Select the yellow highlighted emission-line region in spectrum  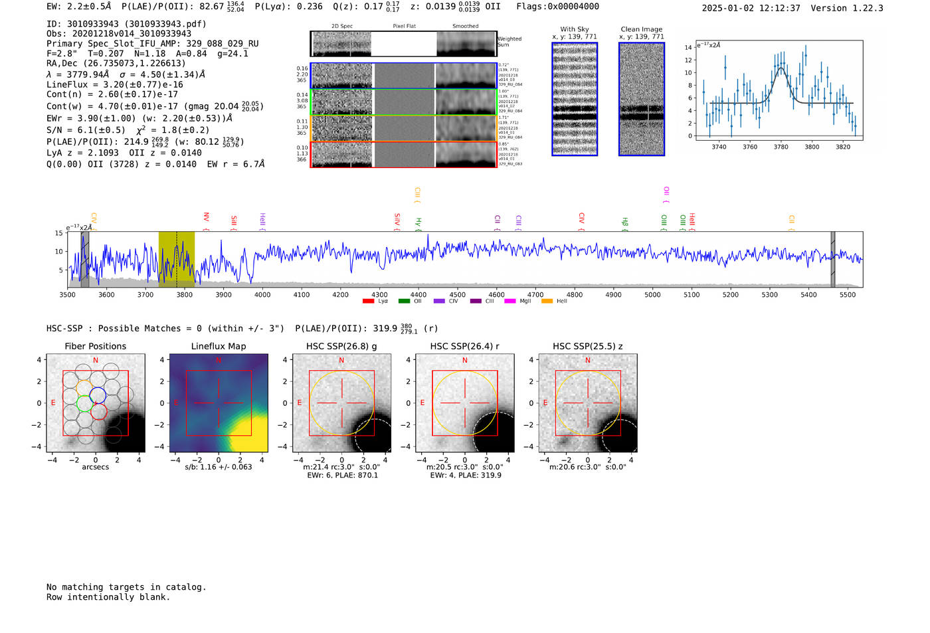point(177,259)
